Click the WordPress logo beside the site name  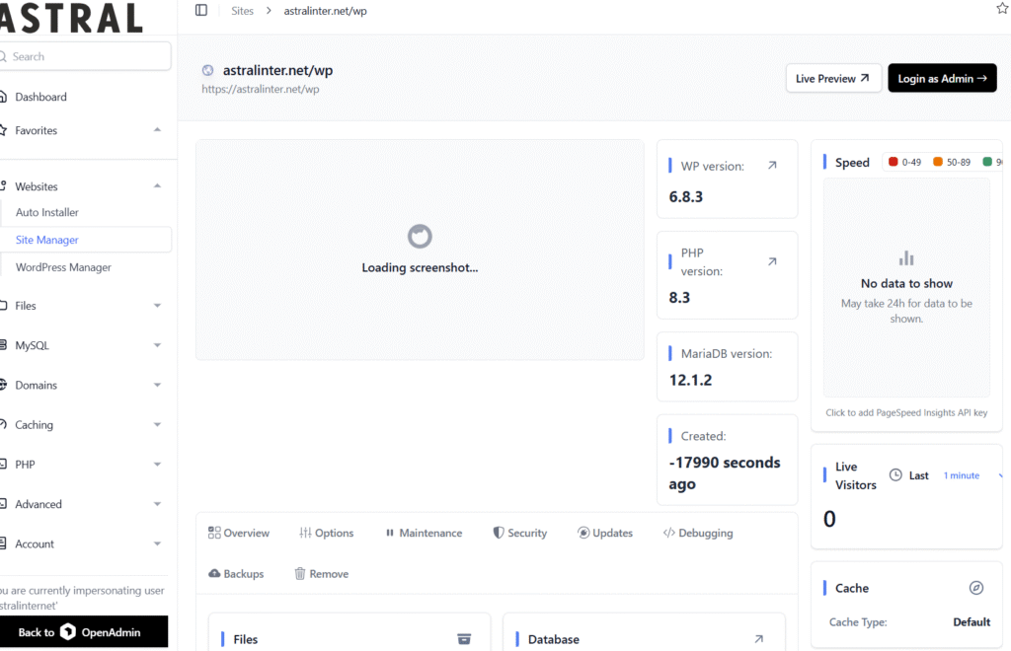[207, 70]
